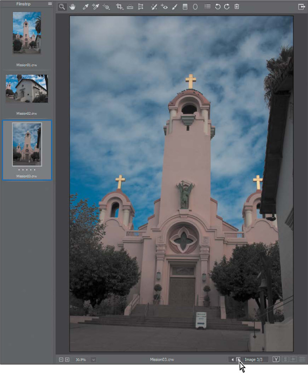
Task: Select the Crop tool
Action: point(119,7)
